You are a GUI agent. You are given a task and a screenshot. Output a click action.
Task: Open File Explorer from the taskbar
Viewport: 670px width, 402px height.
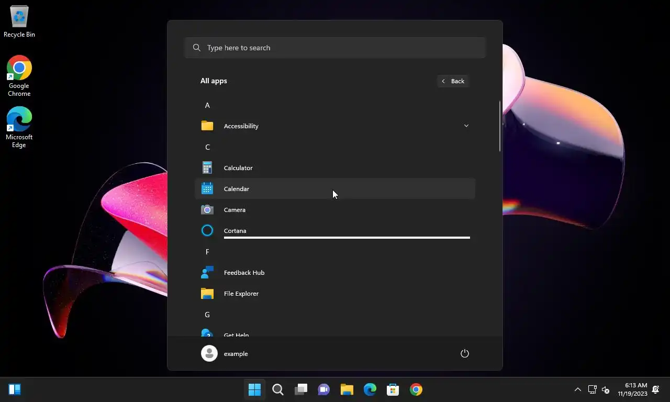[347, 389]
